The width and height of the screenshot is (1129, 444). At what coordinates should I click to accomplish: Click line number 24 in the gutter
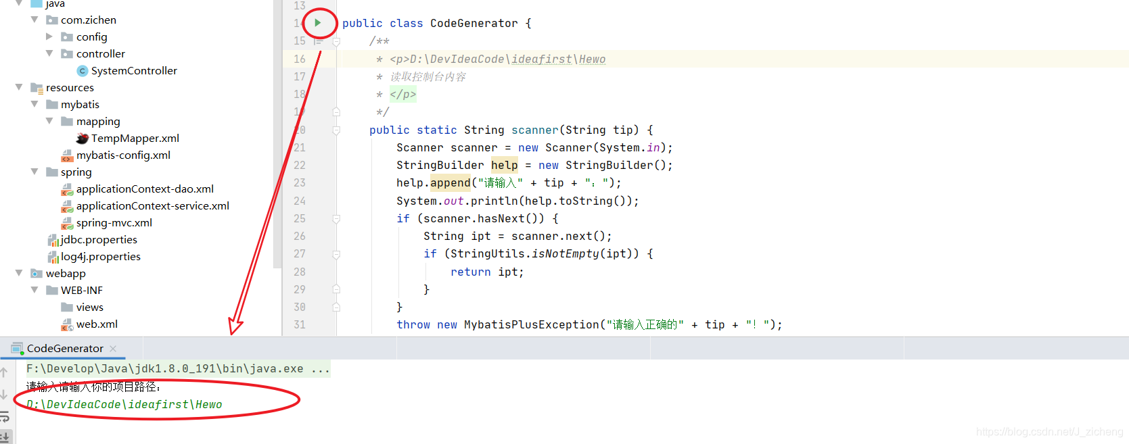point(300,201)
